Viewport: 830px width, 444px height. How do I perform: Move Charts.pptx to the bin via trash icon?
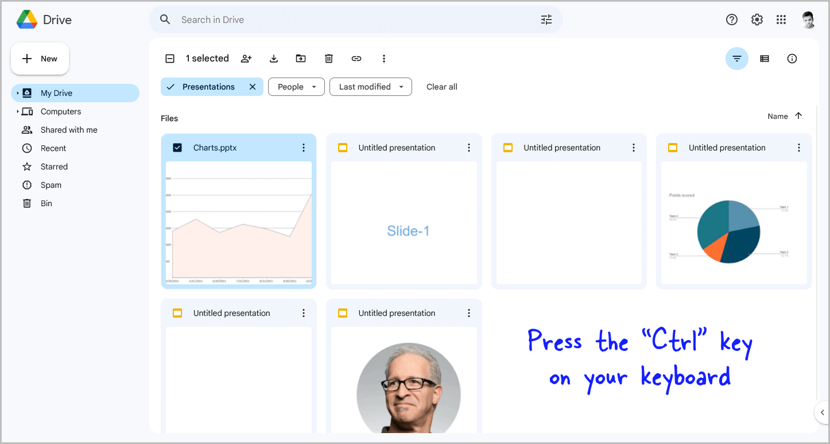pos(328,58)
